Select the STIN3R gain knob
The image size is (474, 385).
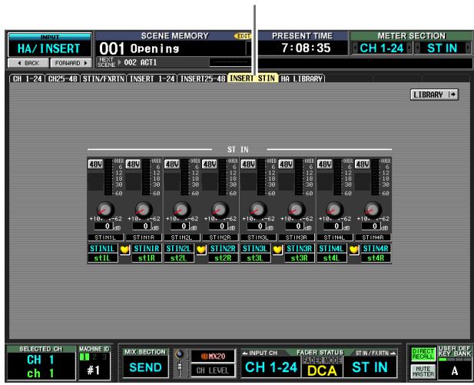click(297, 209)
